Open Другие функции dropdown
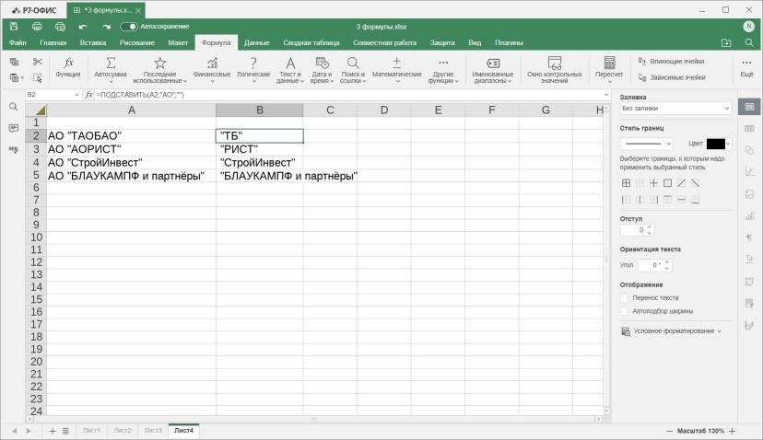 [443, 70]
